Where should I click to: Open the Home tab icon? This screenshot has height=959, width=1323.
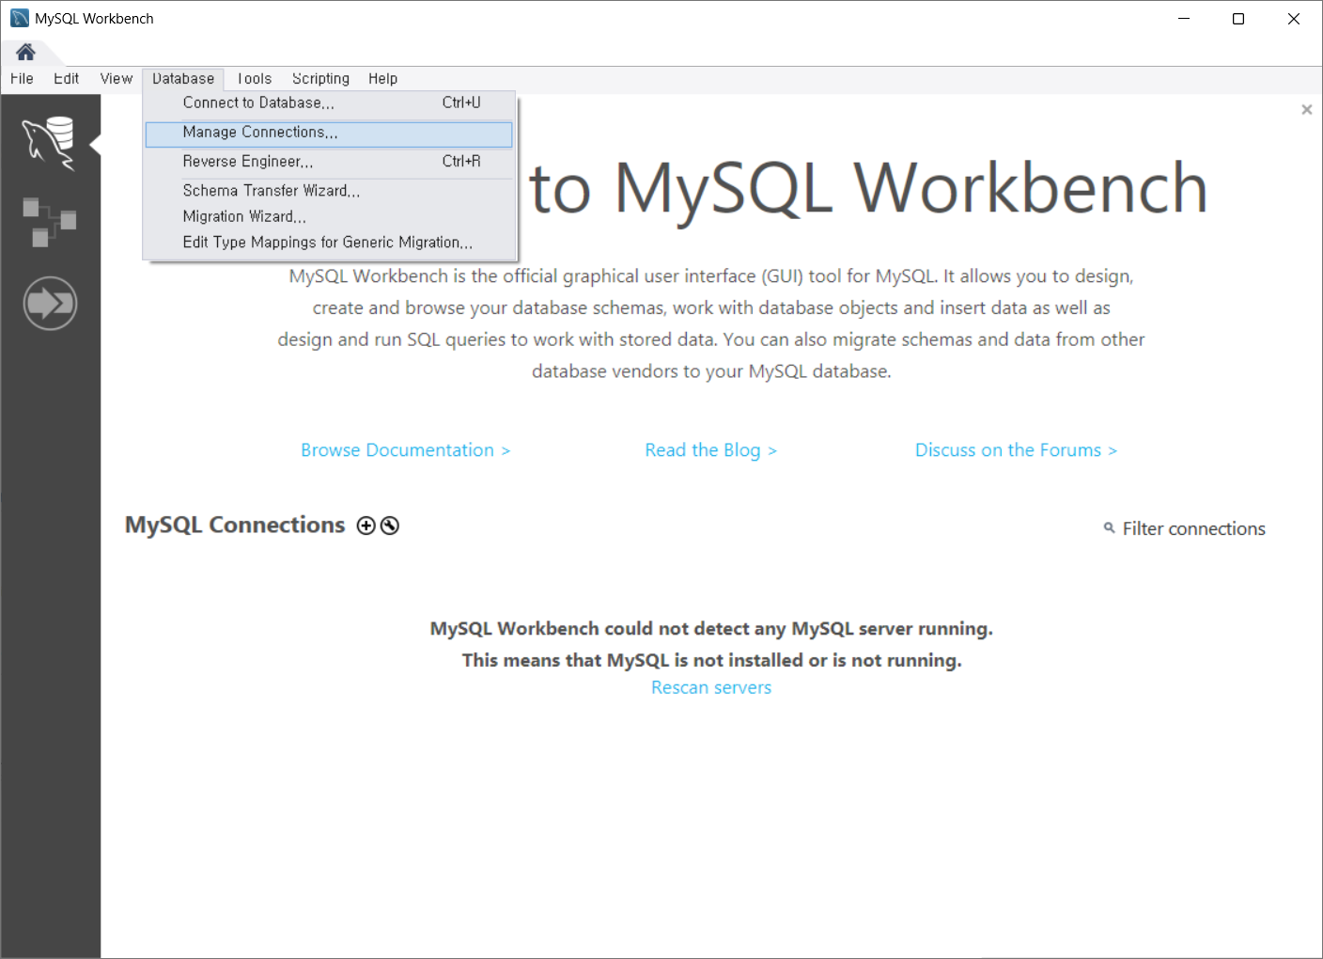[25, 52]
